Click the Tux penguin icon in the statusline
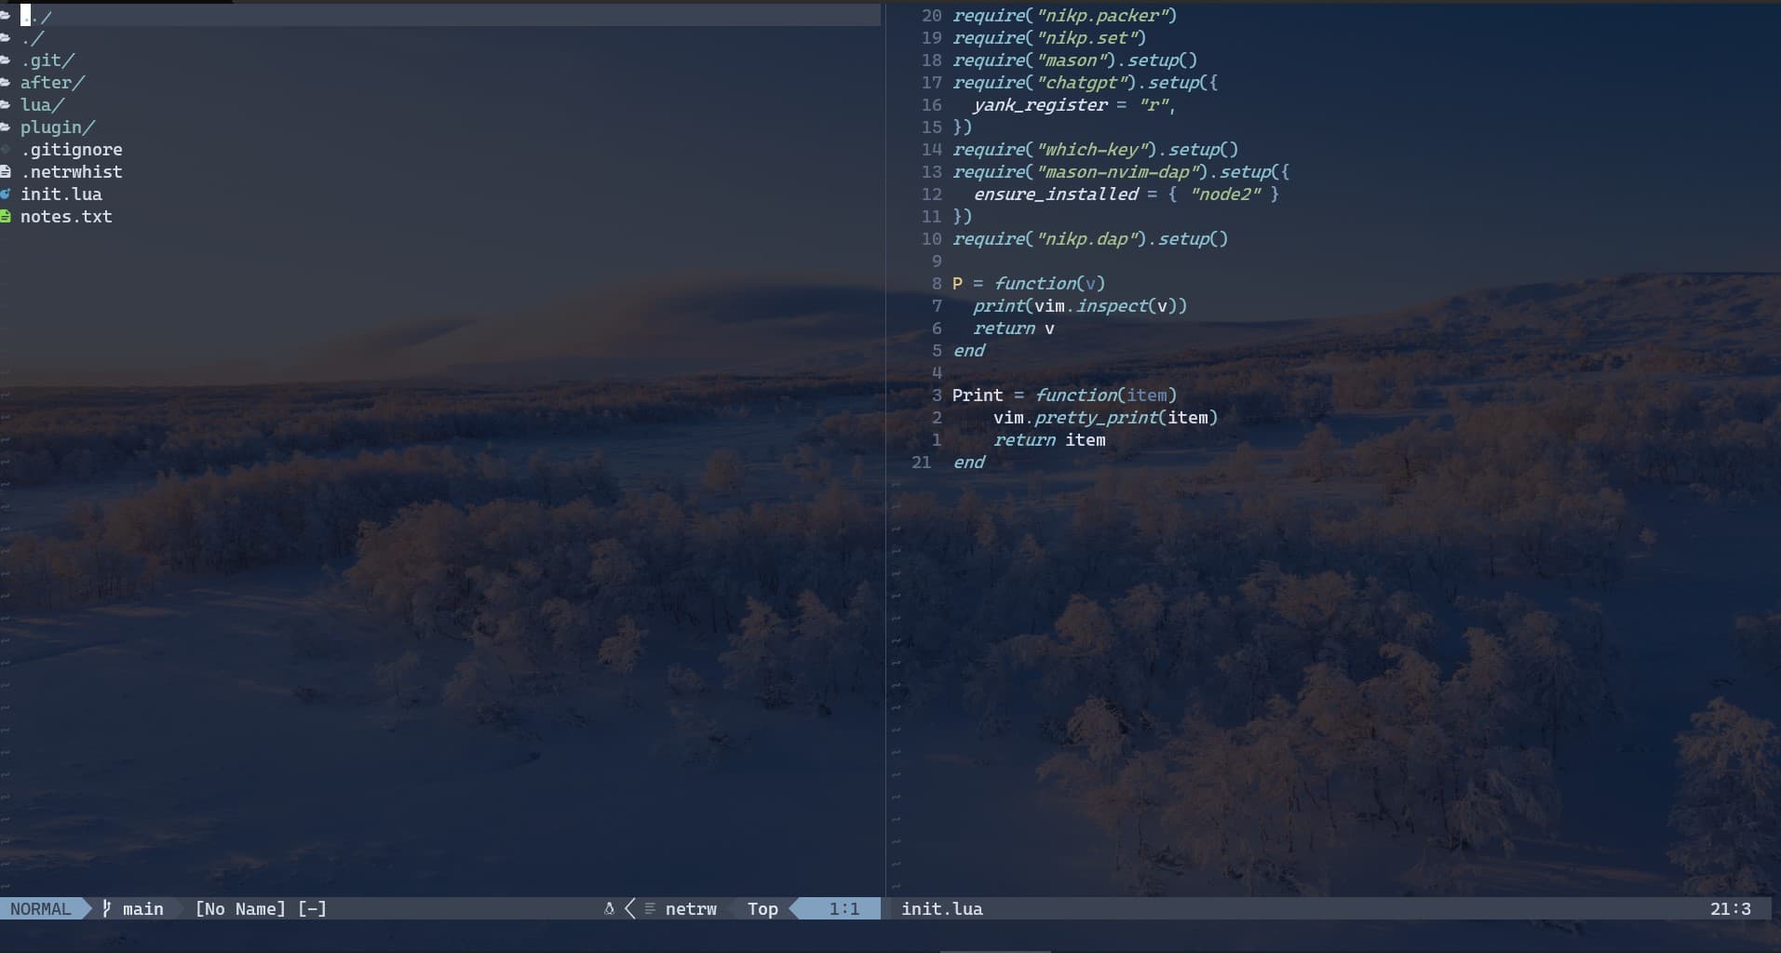Image resolution: width=1781 pixels, height=953 pixels. coord(610,909)
